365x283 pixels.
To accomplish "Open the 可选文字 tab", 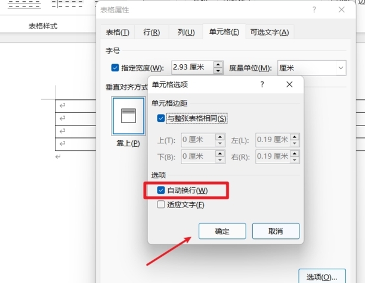I will 269,32.
